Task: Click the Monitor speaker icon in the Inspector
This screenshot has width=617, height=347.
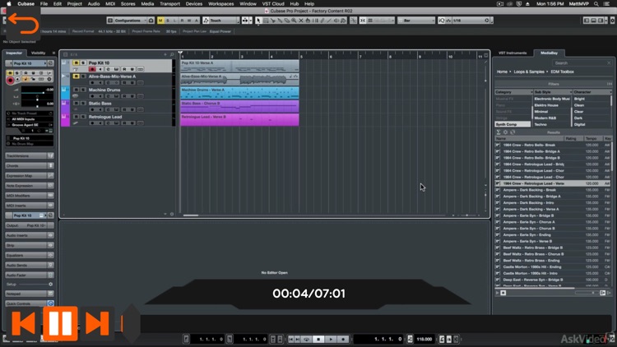Action: (18, 80)
